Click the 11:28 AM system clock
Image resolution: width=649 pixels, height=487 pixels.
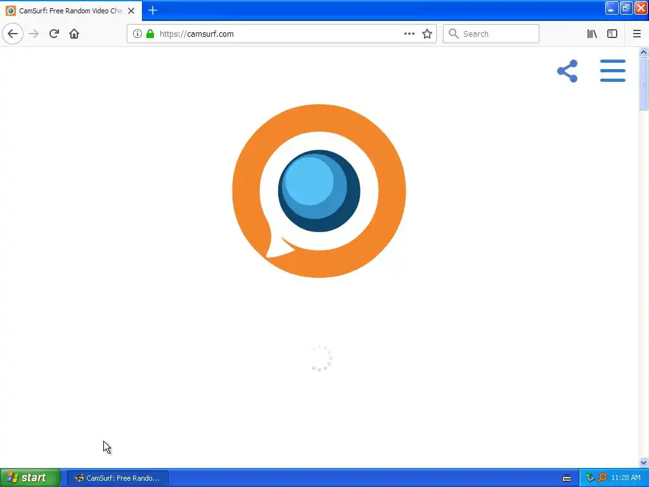(x=626, y=478)
